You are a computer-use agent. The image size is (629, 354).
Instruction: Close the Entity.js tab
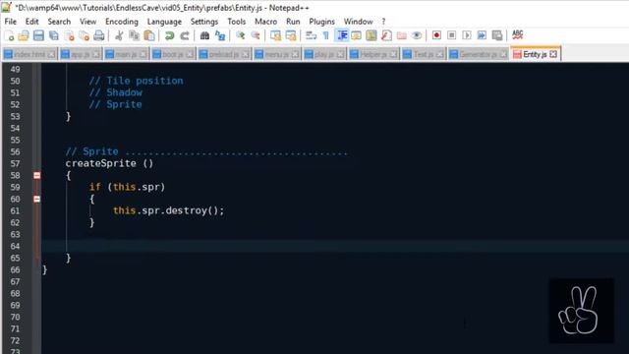pos(553,54)
